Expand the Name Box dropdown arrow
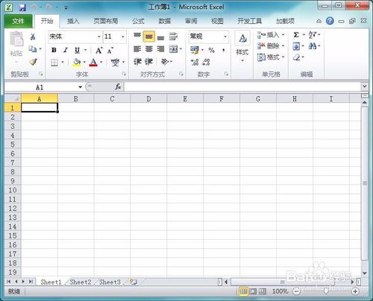This screenshot has height=301, width=373. tap(80, 87)
